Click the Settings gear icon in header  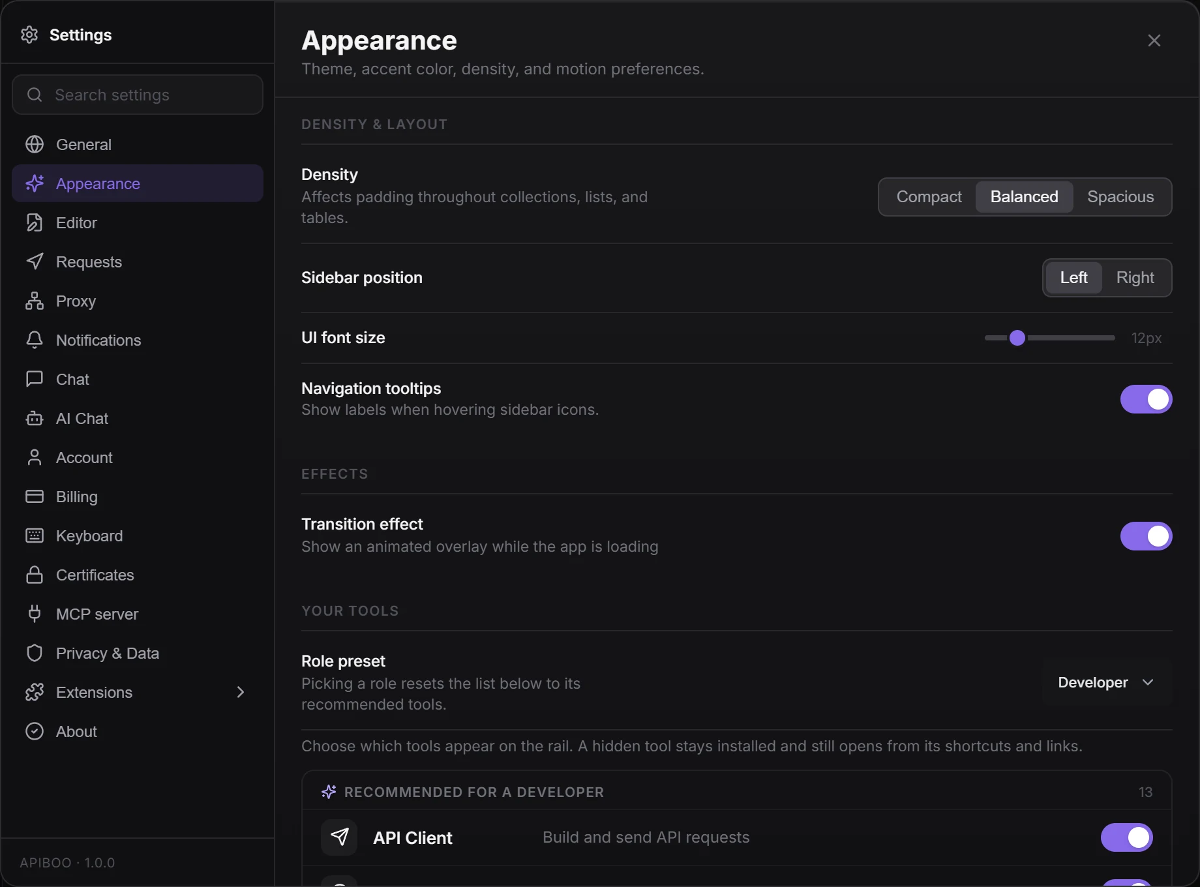[x=29, y=35]
